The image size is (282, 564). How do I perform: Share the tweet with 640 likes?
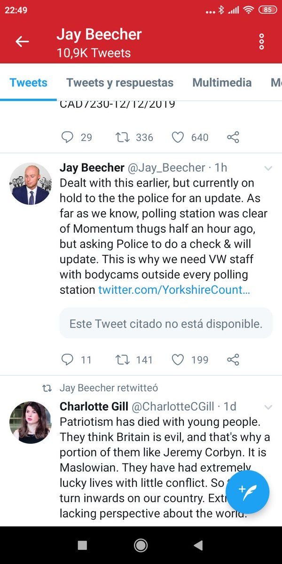233,137
